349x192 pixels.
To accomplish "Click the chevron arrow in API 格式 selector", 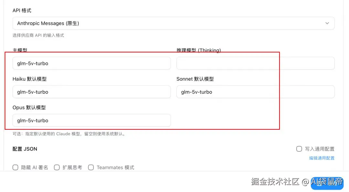I will [x=327, y=23].
